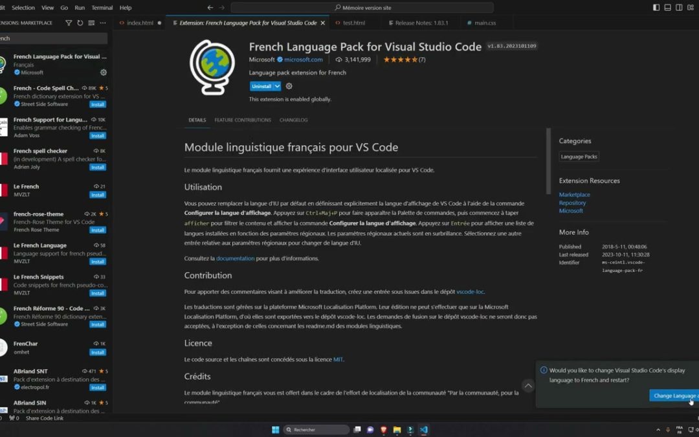Open the Terminal menu
Image resolution: width=699 pixels, height=437 pixels.
coord(102,8)
